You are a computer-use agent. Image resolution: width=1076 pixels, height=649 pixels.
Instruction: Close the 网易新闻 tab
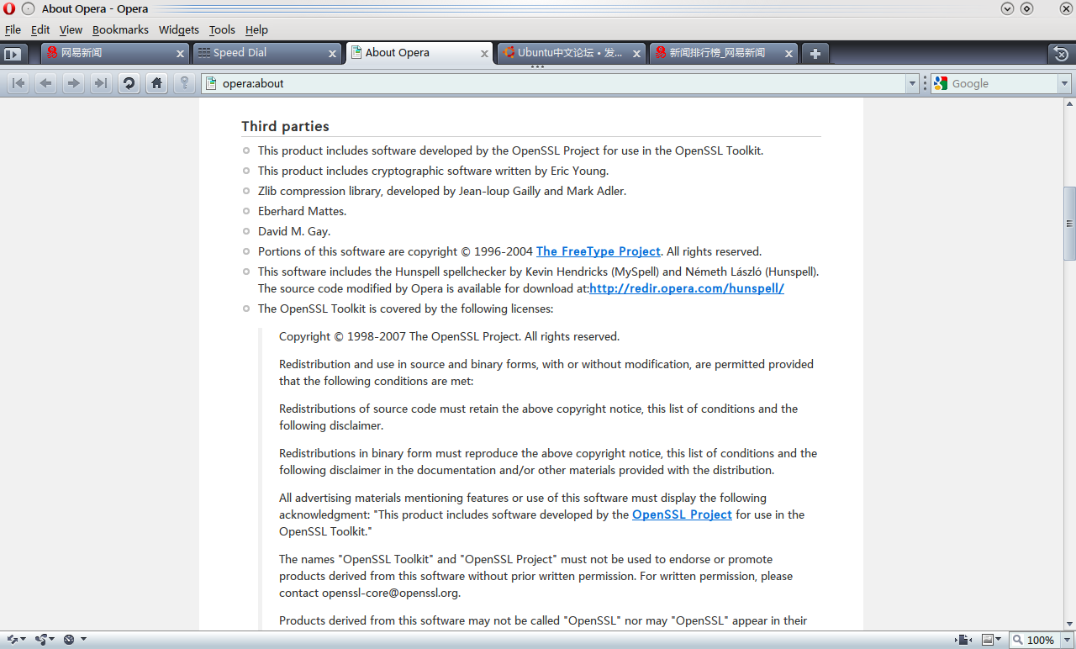180,53
